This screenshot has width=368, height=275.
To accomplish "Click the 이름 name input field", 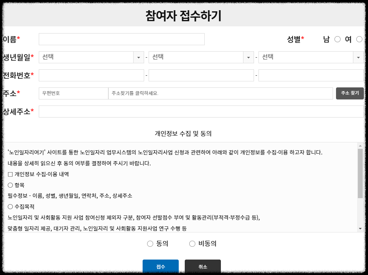I will point(121,39).
